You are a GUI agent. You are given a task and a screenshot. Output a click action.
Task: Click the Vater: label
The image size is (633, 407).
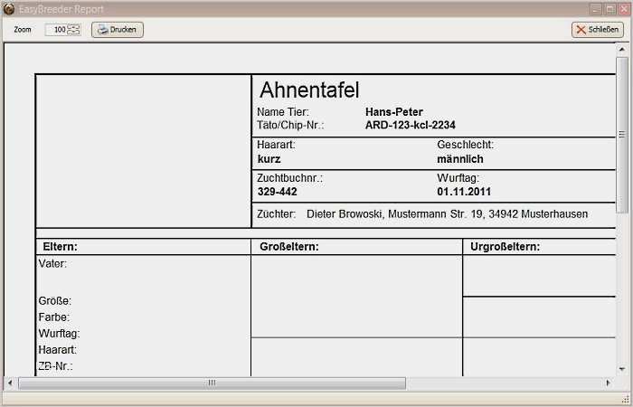(x=52, y=264)
